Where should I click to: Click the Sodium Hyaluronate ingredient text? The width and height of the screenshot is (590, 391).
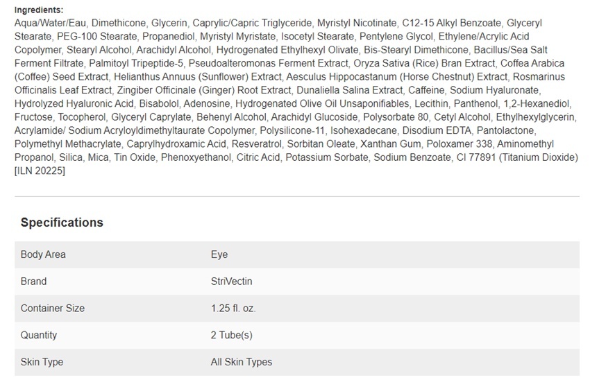494,90
